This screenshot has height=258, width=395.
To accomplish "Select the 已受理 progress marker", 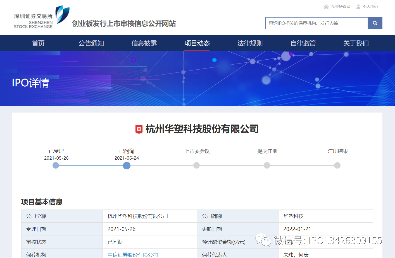I will tap(56, 165).
